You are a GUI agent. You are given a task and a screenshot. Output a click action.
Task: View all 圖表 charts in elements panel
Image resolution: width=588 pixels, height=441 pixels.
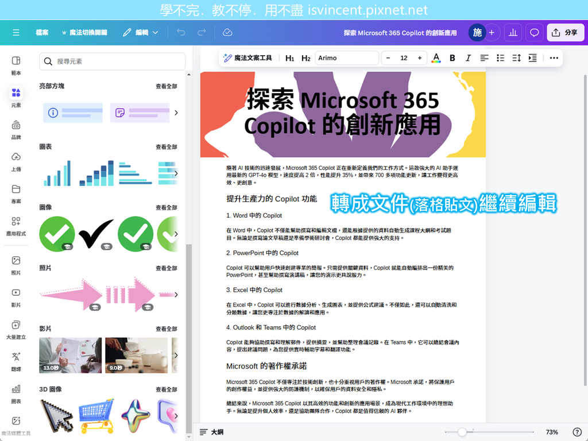[x=166, y=147]
